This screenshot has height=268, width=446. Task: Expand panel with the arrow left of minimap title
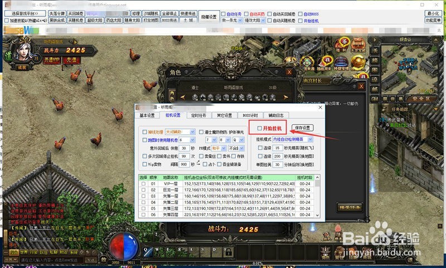pyautogui.click(x=375, y=40)
